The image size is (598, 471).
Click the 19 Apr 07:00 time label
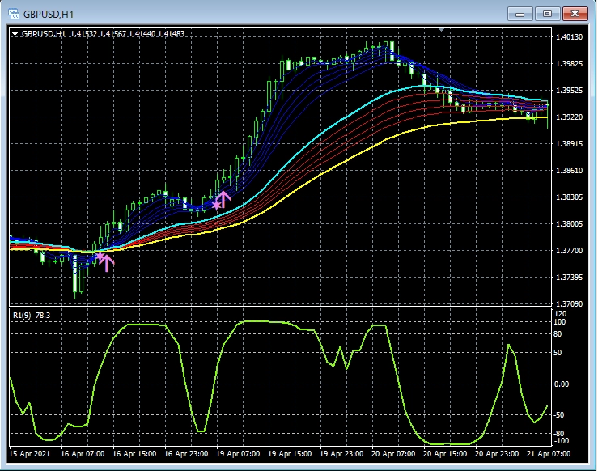[x=238, y=454]
